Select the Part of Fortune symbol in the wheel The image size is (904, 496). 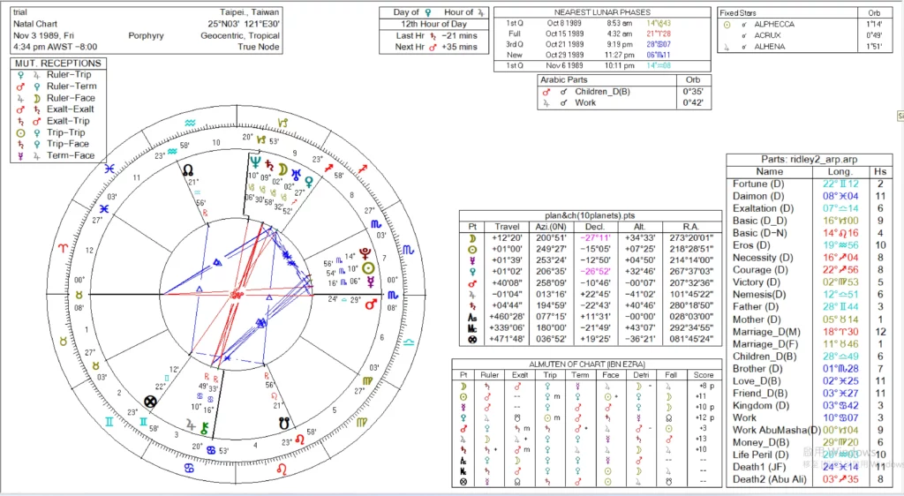click(x=151, y=401)
